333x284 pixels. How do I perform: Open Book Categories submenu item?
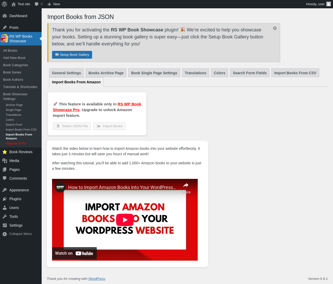click(x=16, y=65)
